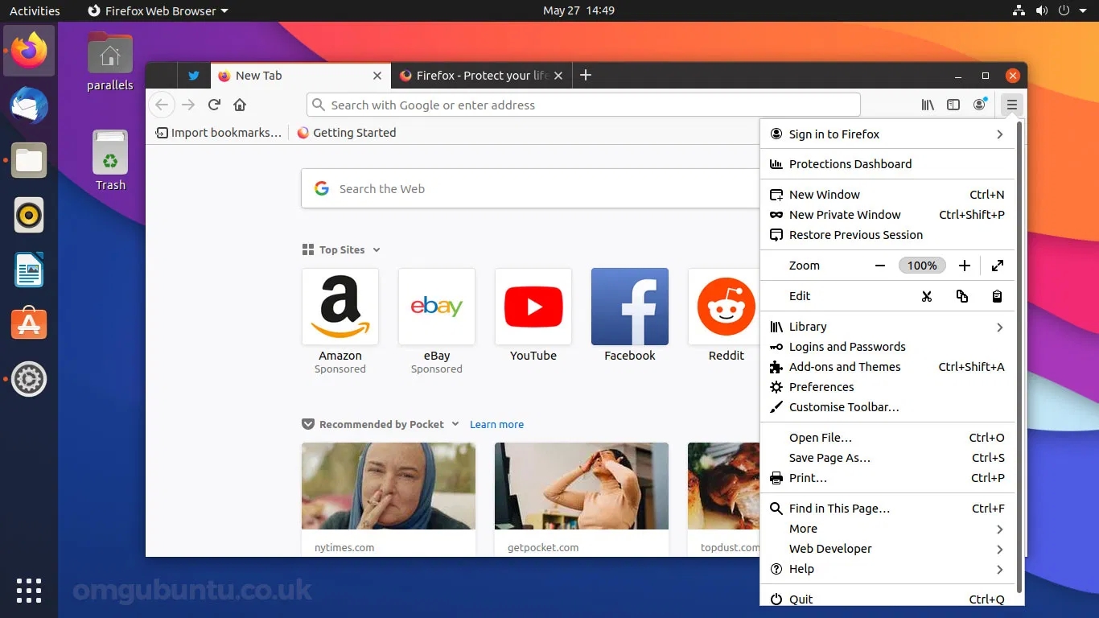
Task: Click the Learn more link
Action: pos(496,424)
